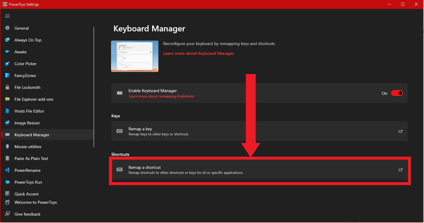This screenshot has height=223, width=424.
Task: Click the Give feedback button
Action: [x=27, y=214]
